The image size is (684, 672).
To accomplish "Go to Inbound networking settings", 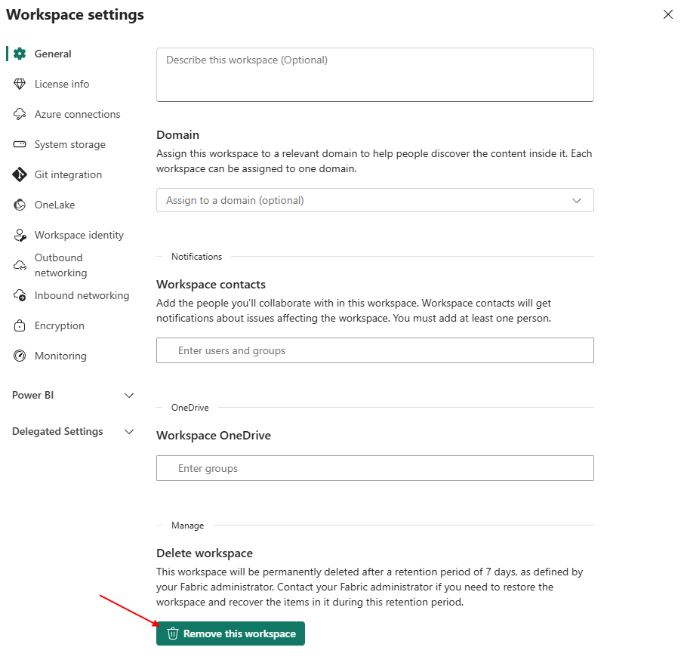I will tap(82, 295).
